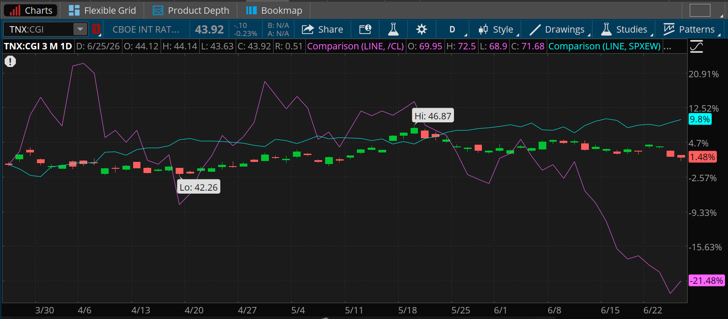Share the chart using Share button
The height and width of the screenshot is (319, 728).
click(323, 29)
